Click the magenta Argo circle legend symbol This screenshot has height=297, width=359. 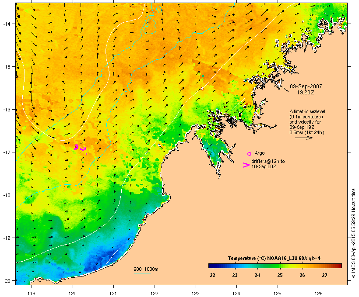[x=249, y=154]
